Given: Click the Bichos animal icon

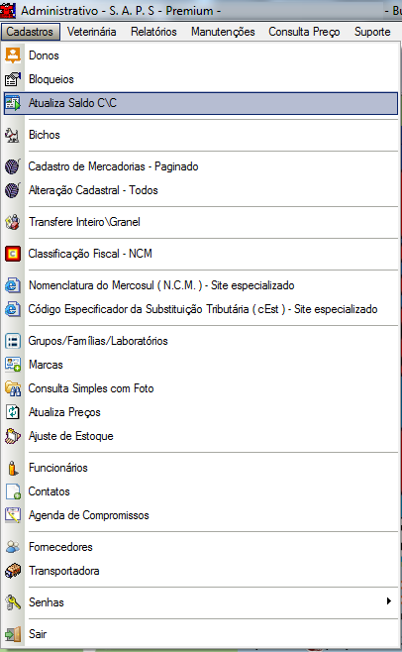Looking at the screenshot, I should [x=13, y=135].
